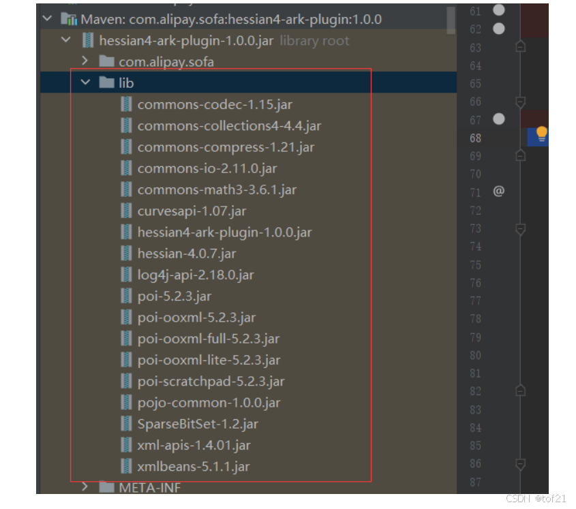The height and width of the screenshot is (509, 576).
Task: Select log4j-api-2.18.0.jar
Action: [x=196, y=275]
